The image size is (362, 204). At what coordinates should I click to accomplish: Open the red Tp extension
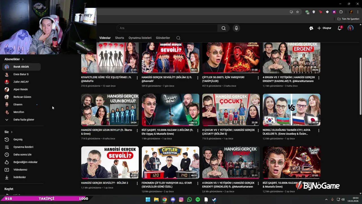click(x=320, y=12)
